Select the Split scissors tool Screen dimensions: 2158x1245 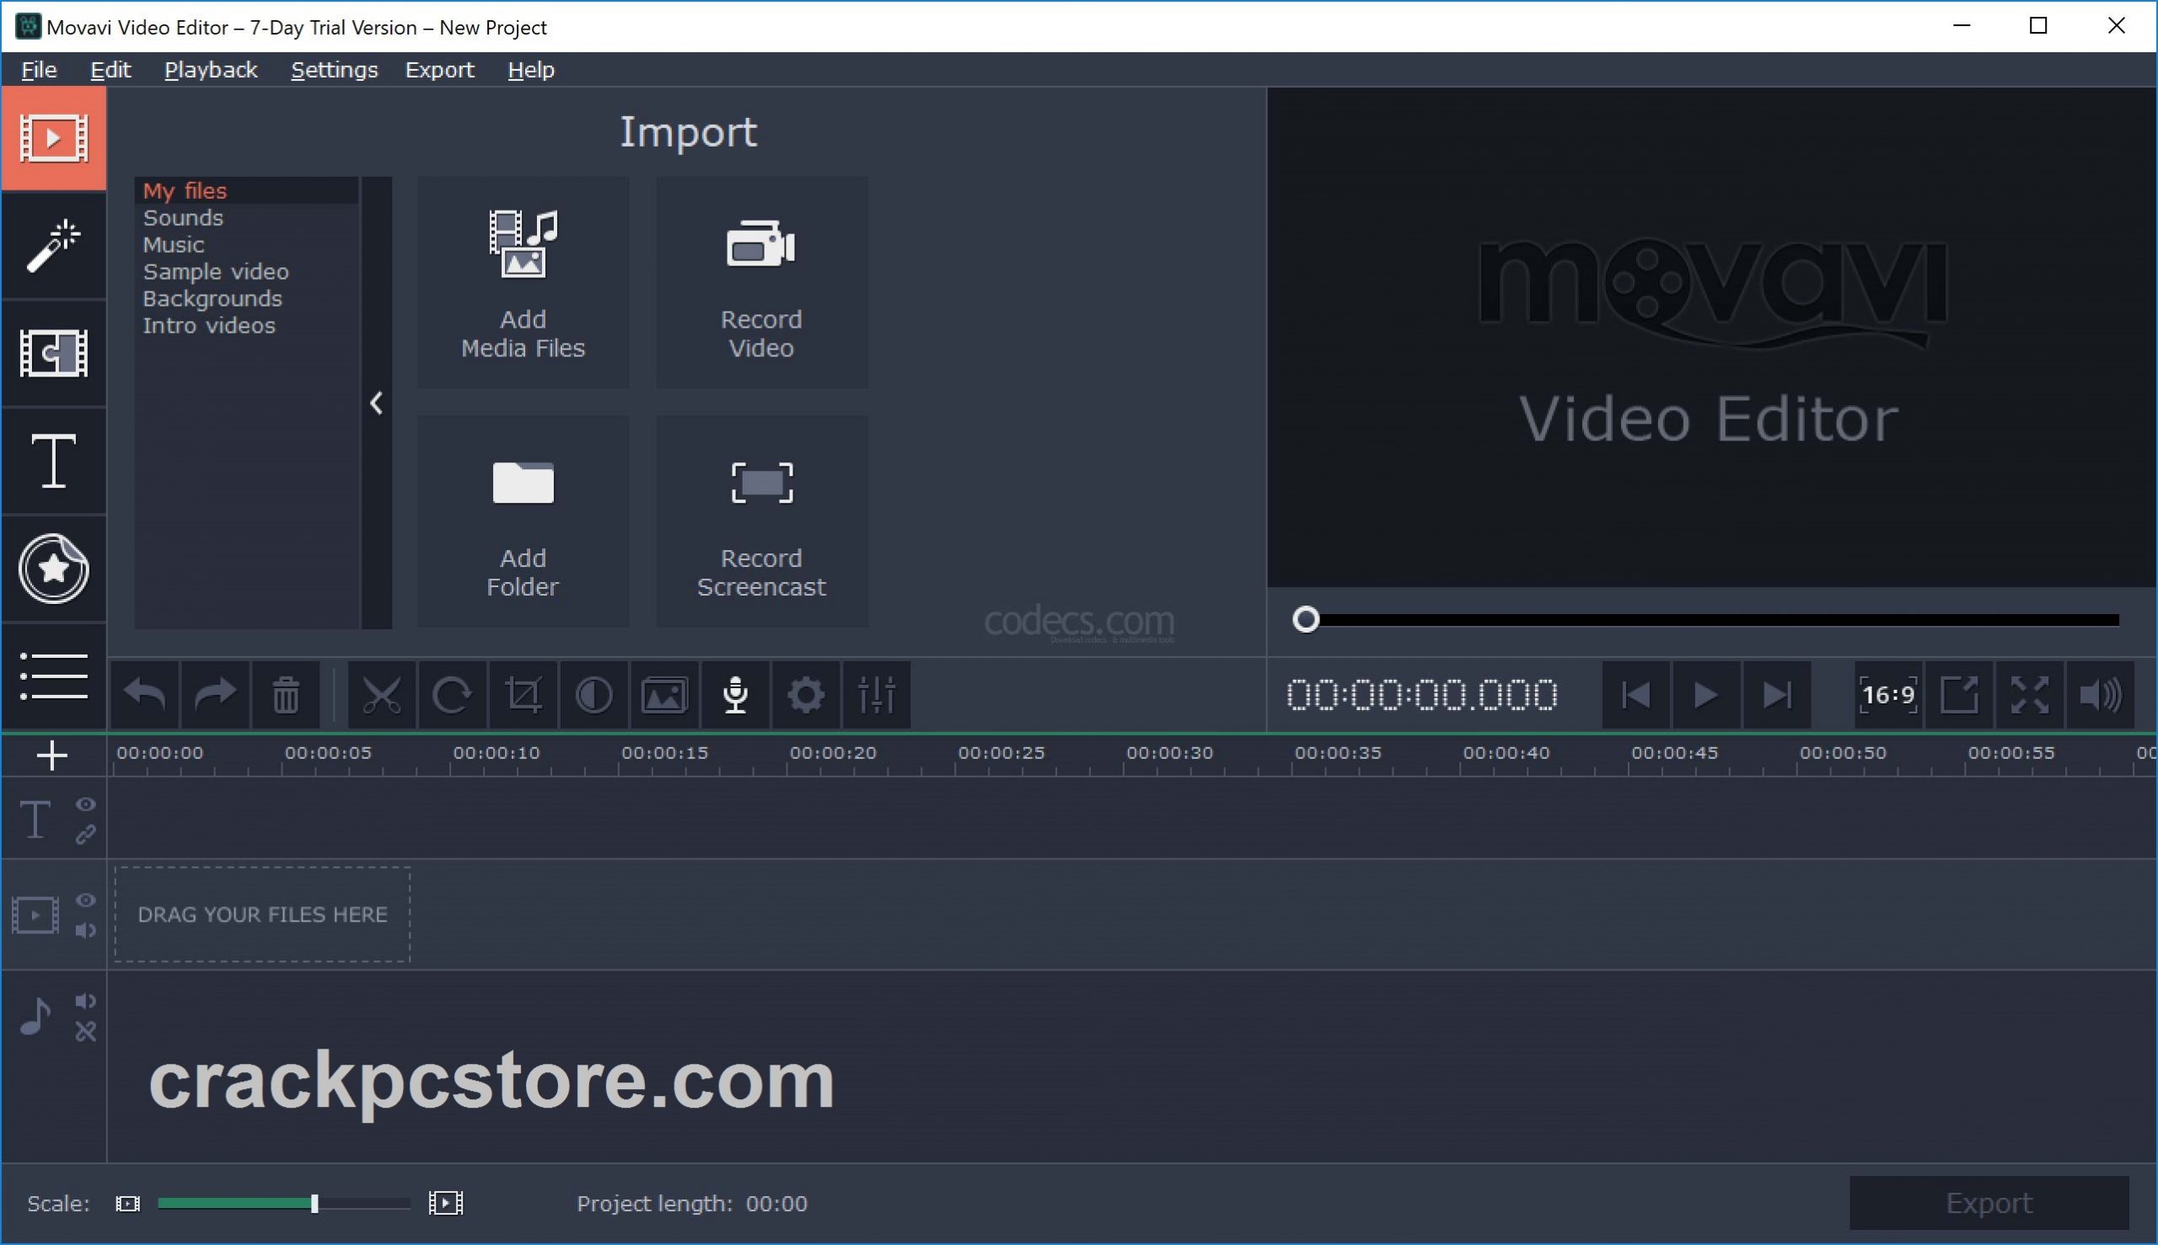pos(382,694)
